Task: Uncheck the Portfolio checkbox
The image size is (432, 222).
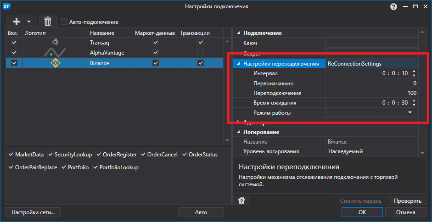Action: (x=64, y=167)
